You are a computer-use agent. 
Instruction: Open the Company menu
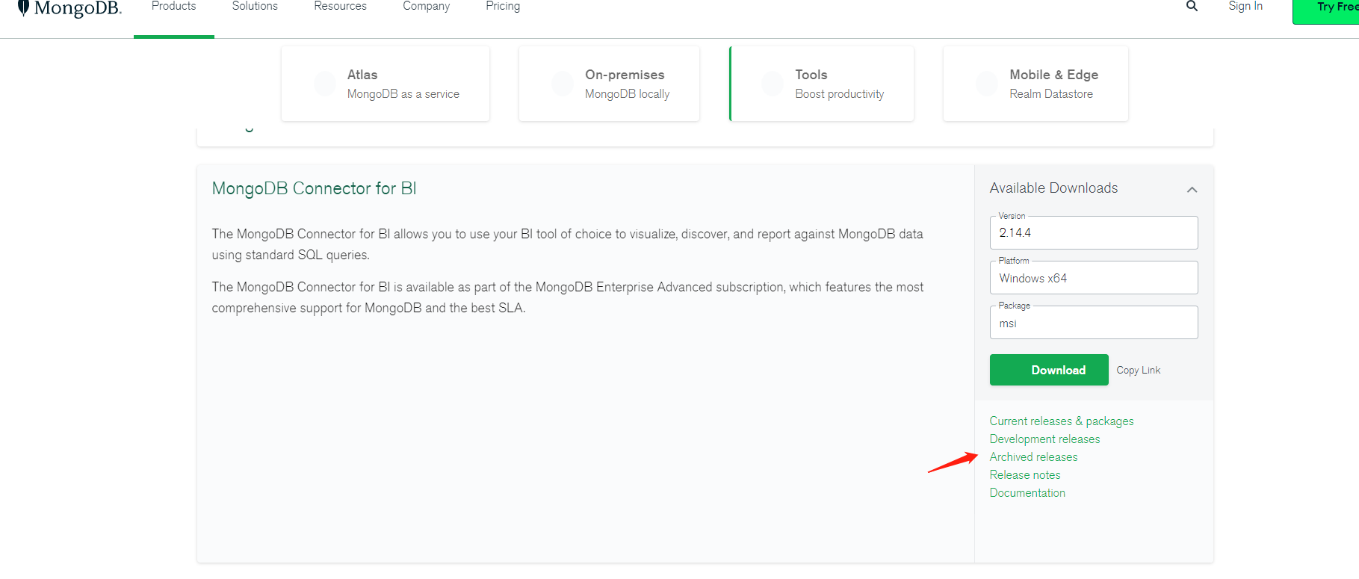(427, 6)
